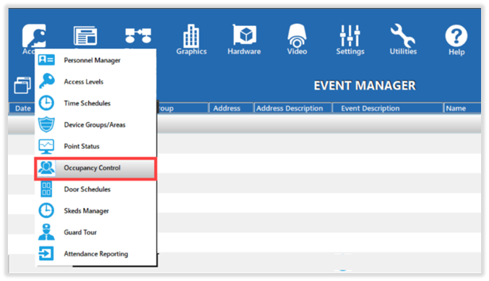Open Door Schedules menu entry
The image size is (489, 281).
(x=87, y=189)
